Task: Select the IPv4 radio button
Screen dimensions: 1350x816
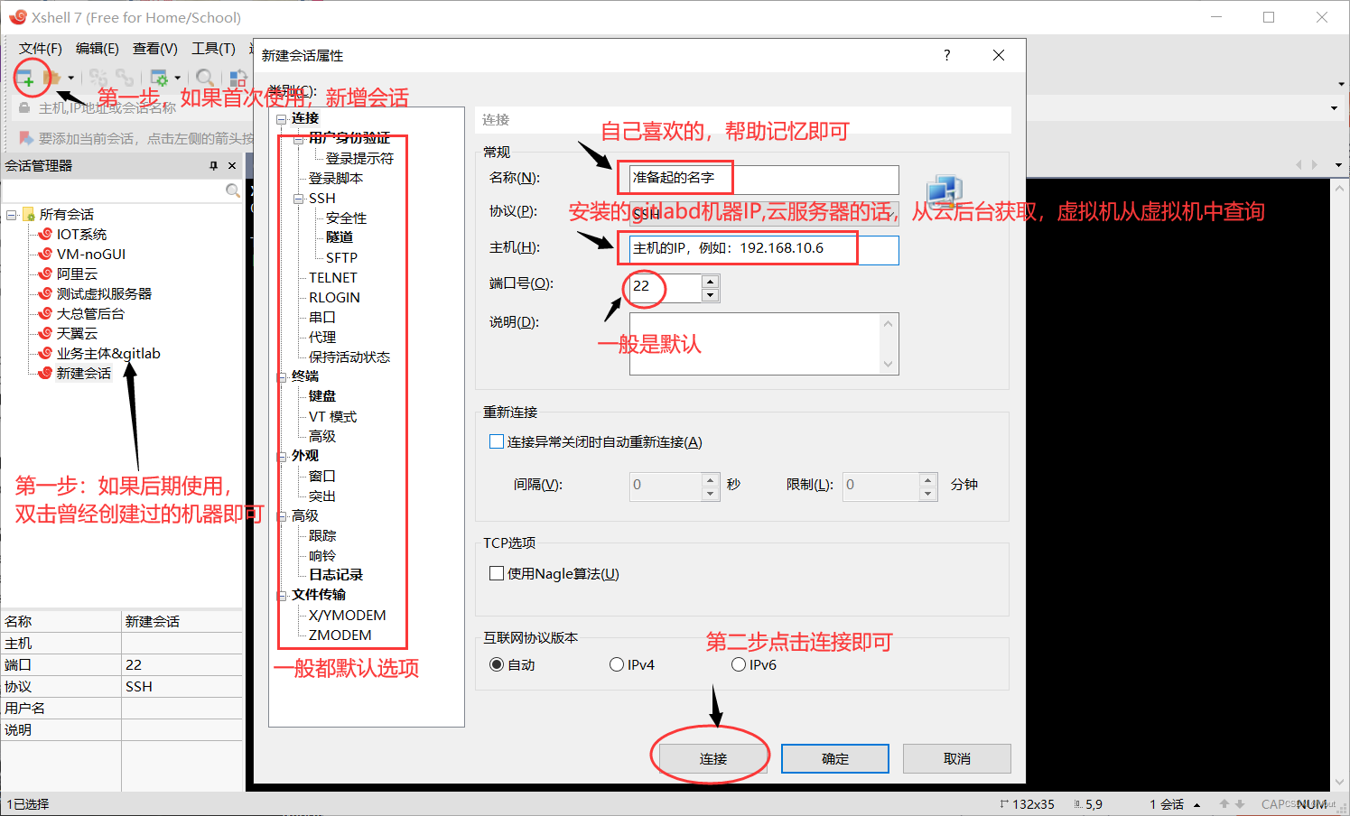Action: click(x=617, y=664)
